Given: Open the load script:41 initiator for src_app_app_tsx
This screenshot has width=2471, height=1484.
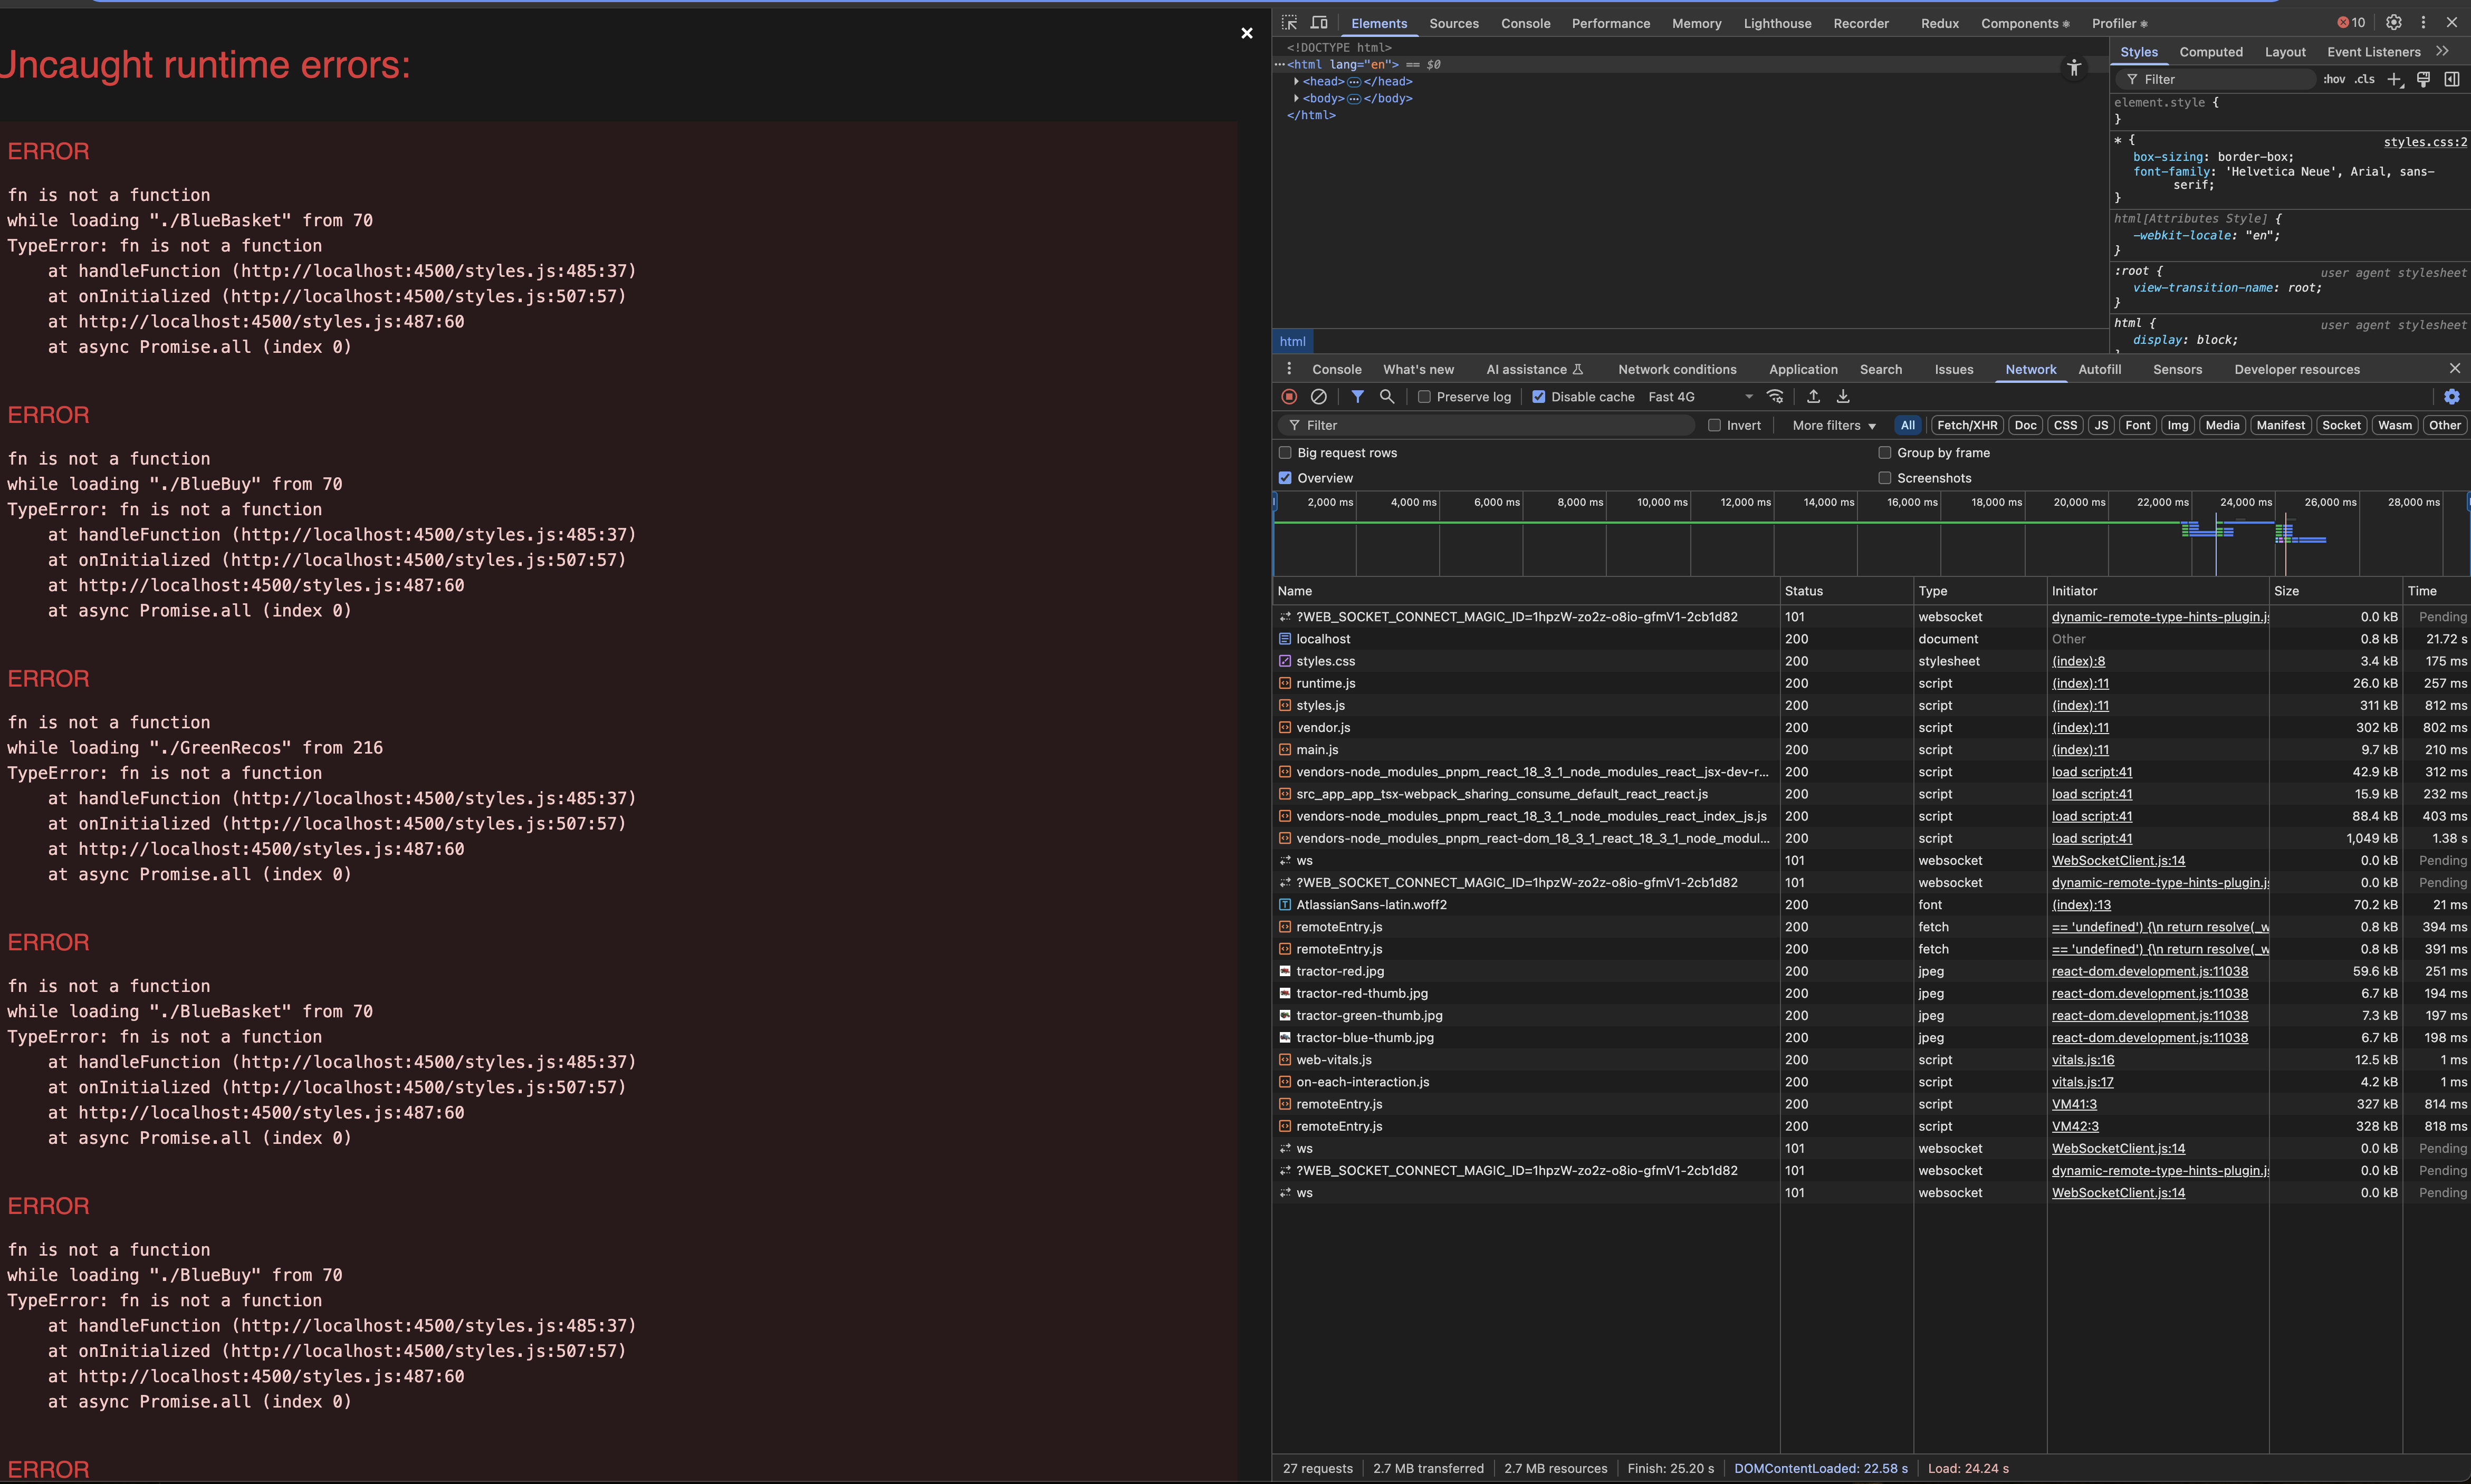Looking at the screenshot, I should tap(2091, 794).
